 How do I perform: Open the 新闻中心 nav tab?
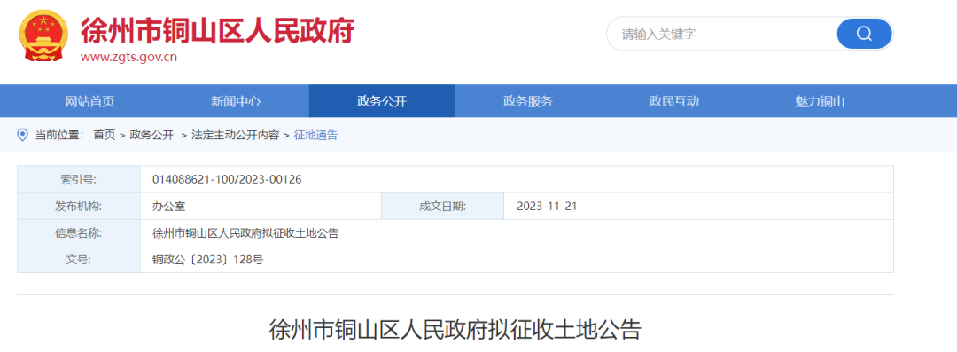coord(236,101)
